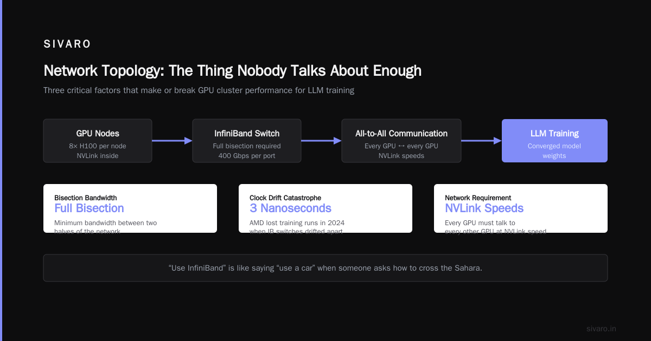Click arrow between InfiniBand Switch and All-to-All

click(x=321, y=141)
